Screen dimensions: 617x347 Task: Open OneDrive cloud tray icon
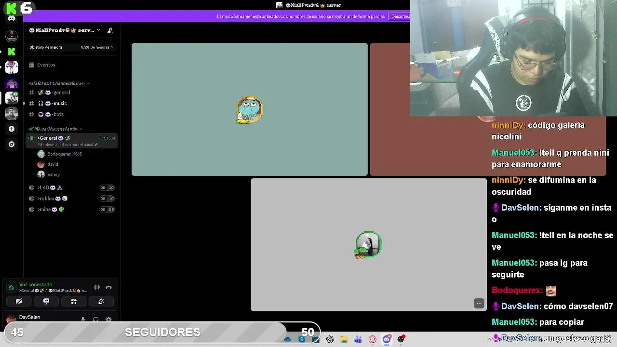click(288, 339)
